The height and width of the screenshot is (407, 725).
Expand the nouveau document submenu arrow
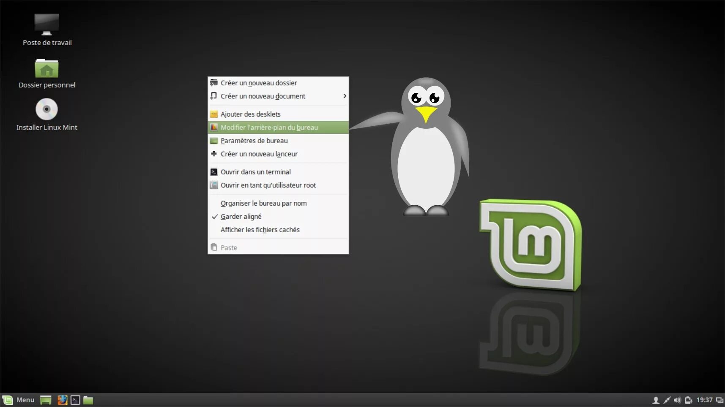[345, 96]
